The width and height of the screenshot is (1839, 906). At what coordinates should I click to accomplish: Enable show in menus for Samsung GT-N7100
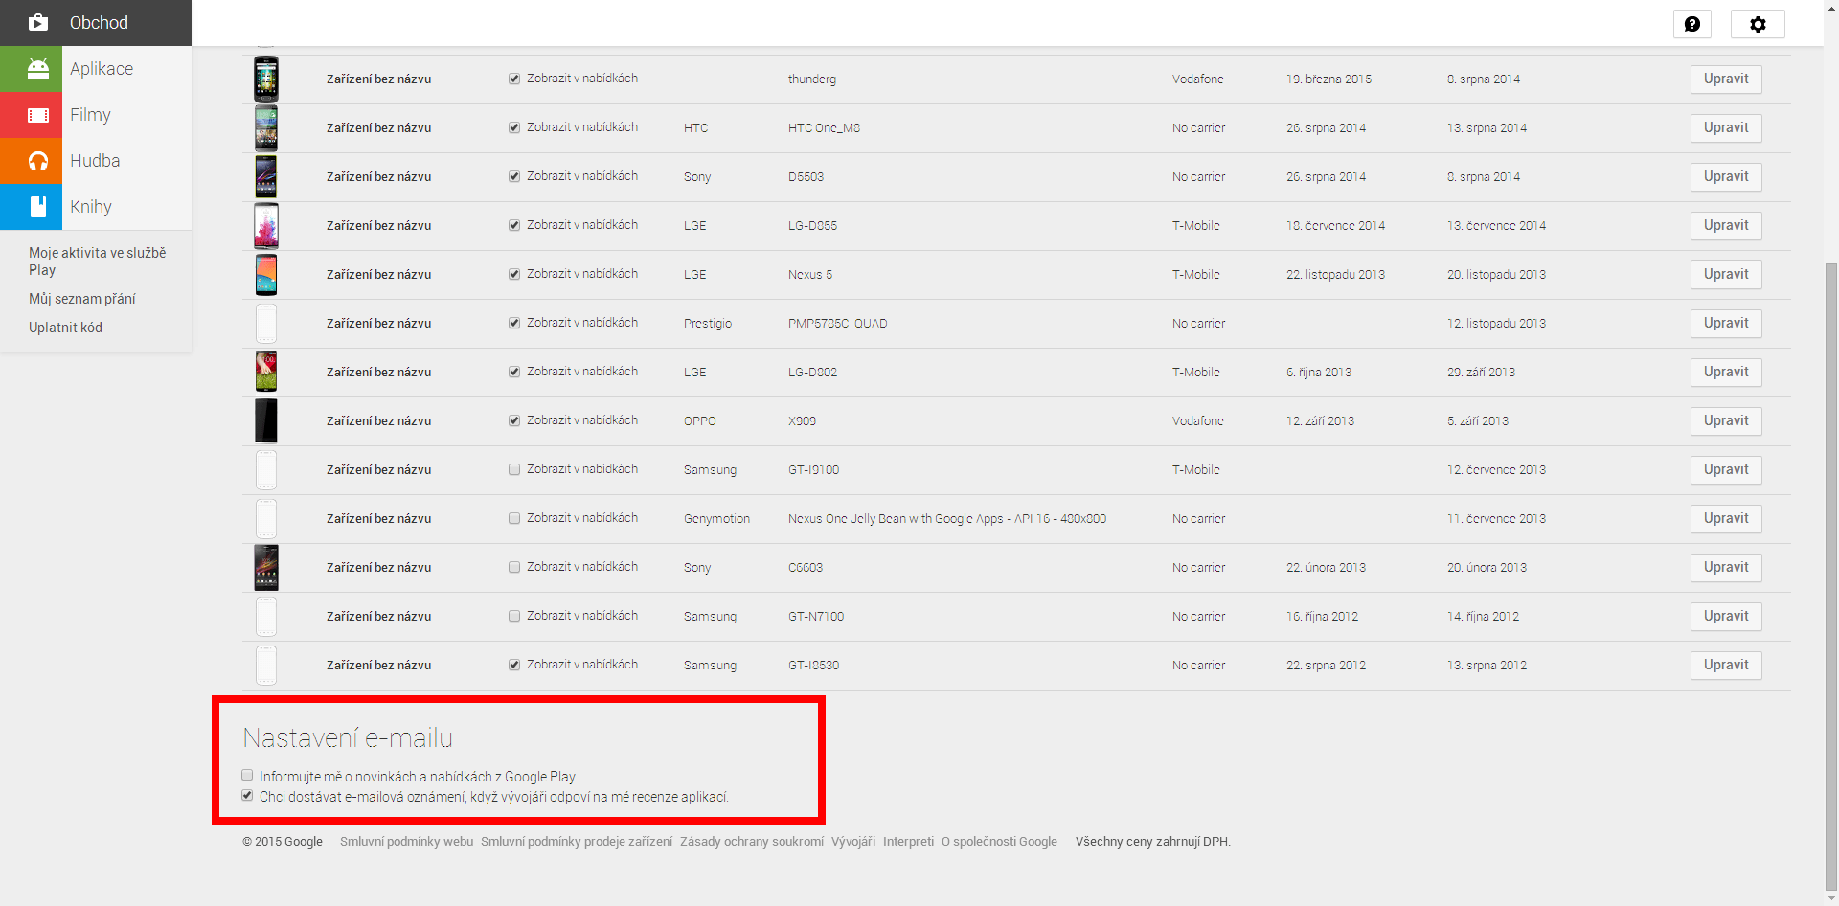click(514, 616)
